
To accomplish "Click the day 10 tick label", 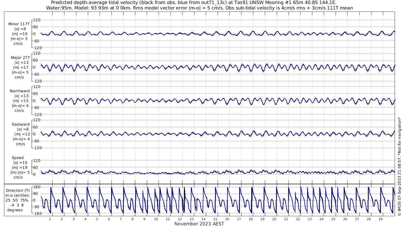I will 156,219.
